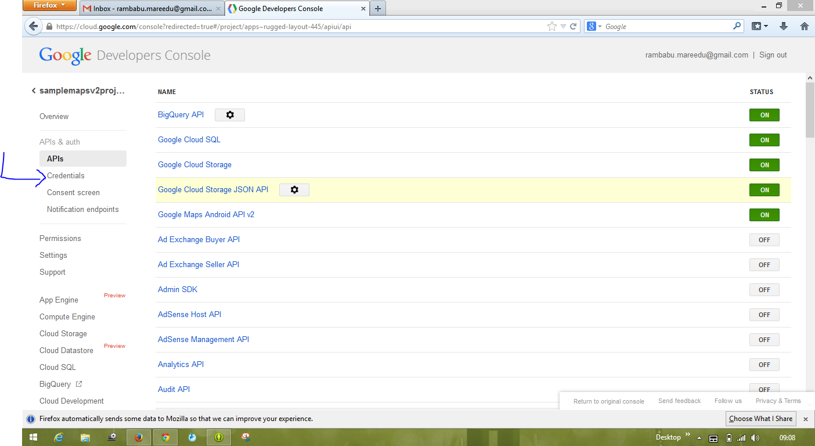Click the Choose What I Share button

tap(761, 418)
